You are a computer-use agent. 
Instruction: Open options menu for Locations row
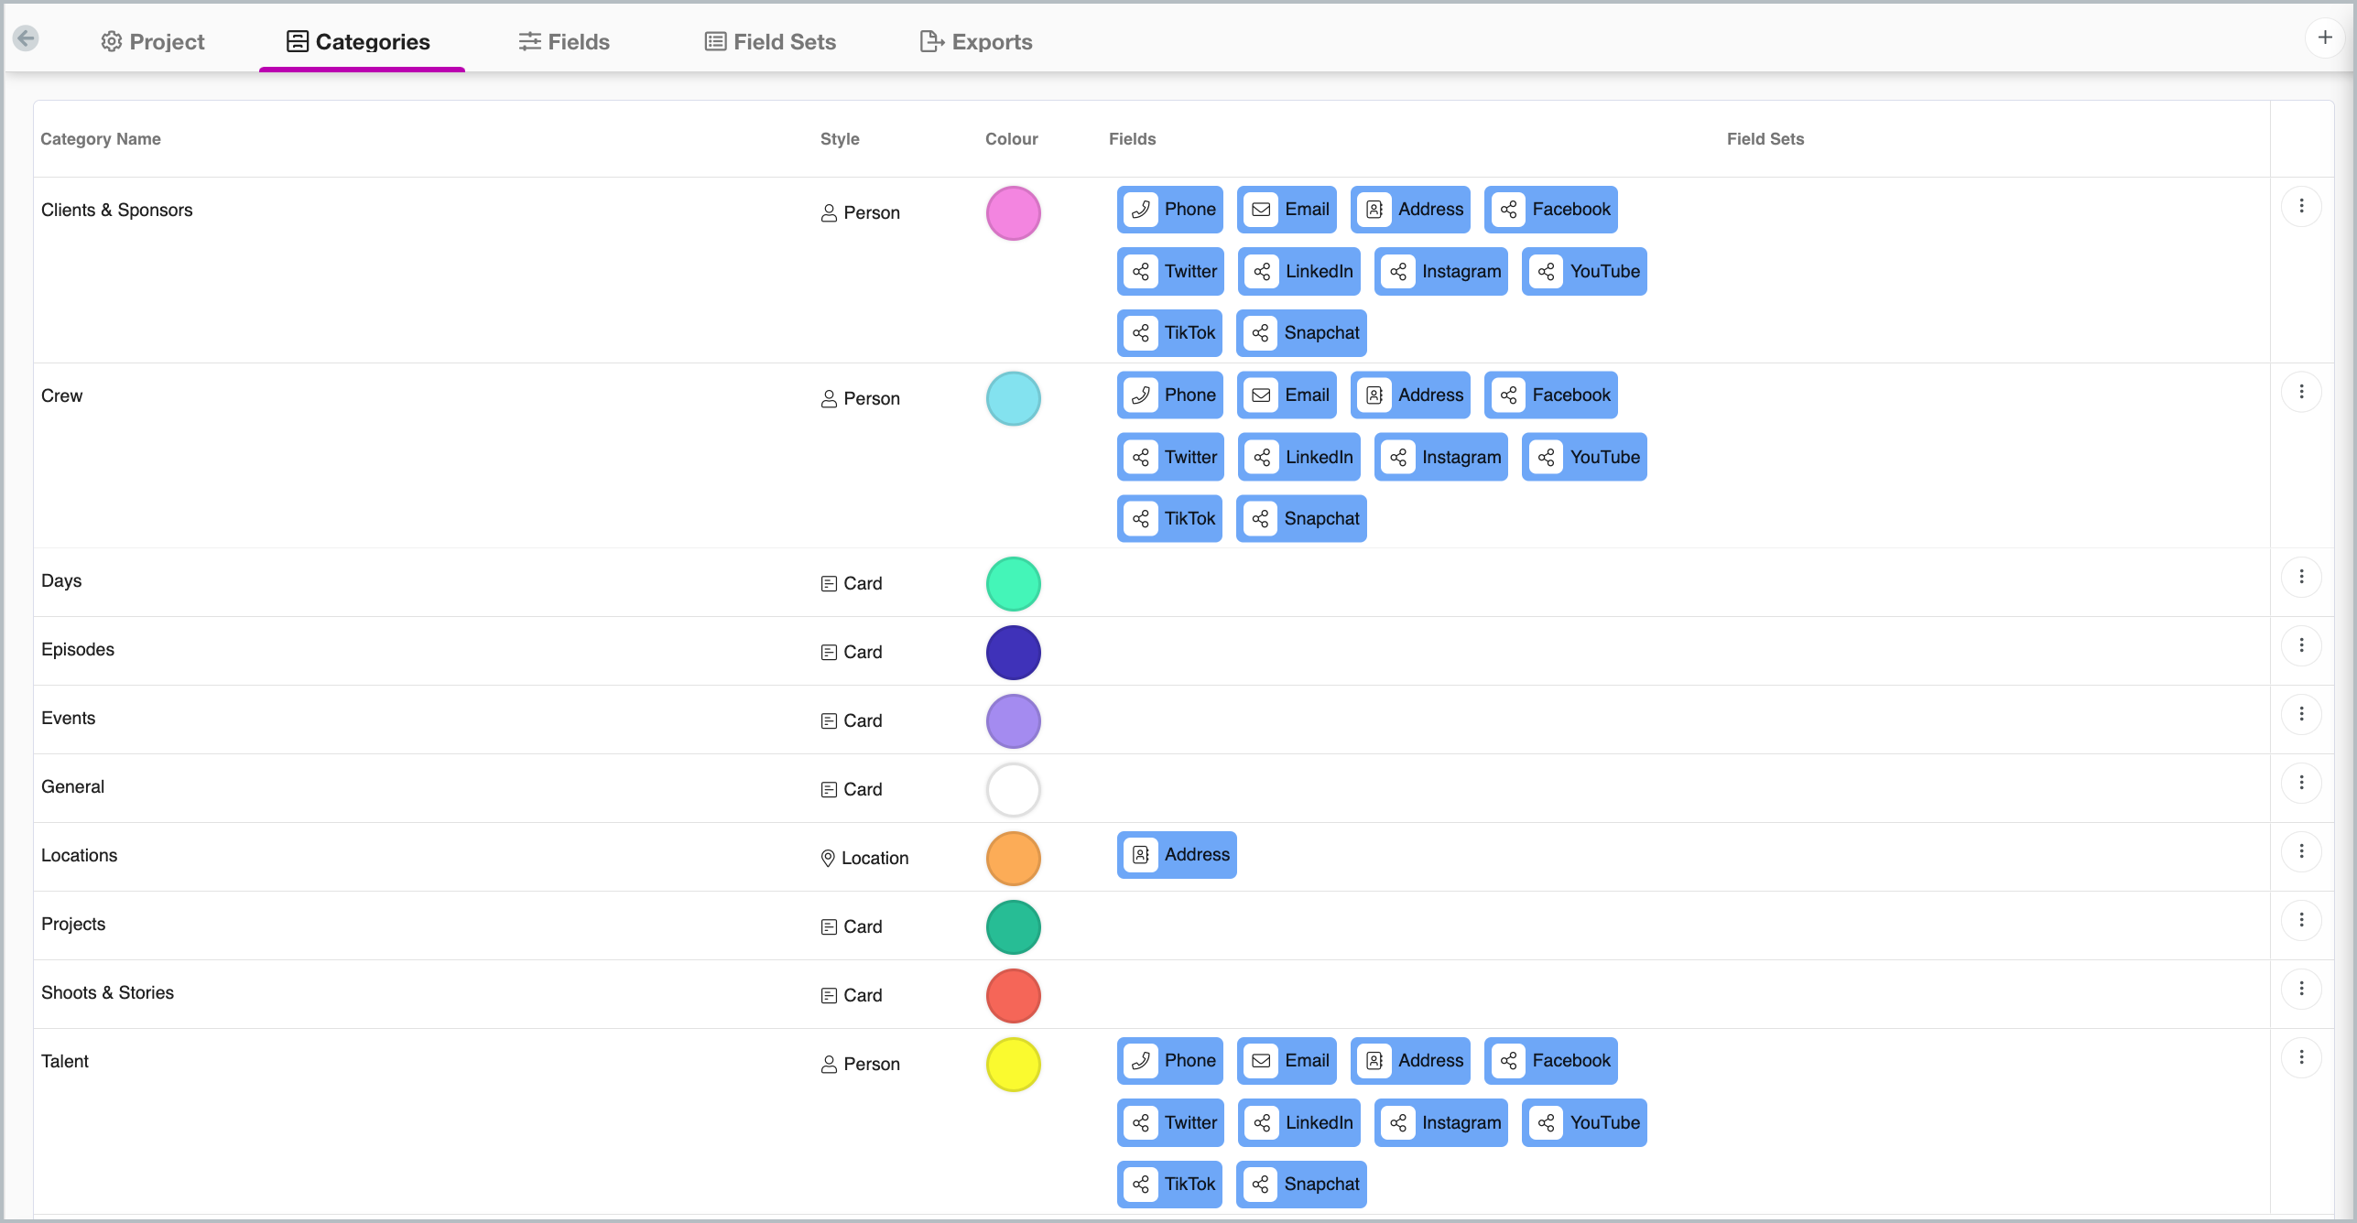[x=2301, y=851]
